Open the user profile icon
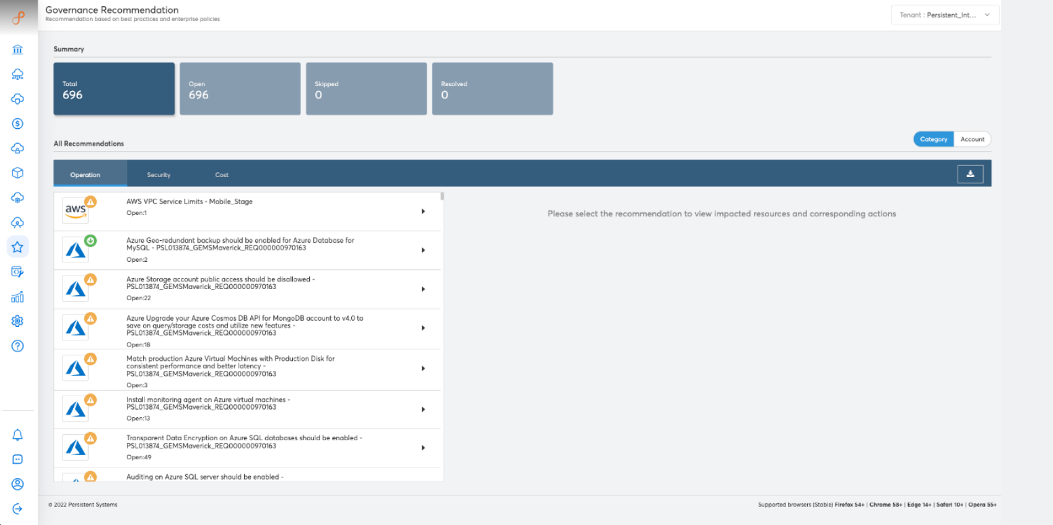This screenshot has width=1053, height=525. (17, 484)
